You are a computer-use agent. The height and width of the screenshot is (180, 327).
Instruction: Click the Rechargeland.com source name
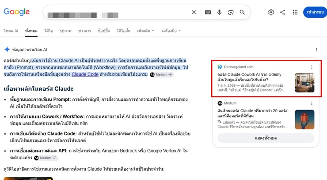point(239,67)
